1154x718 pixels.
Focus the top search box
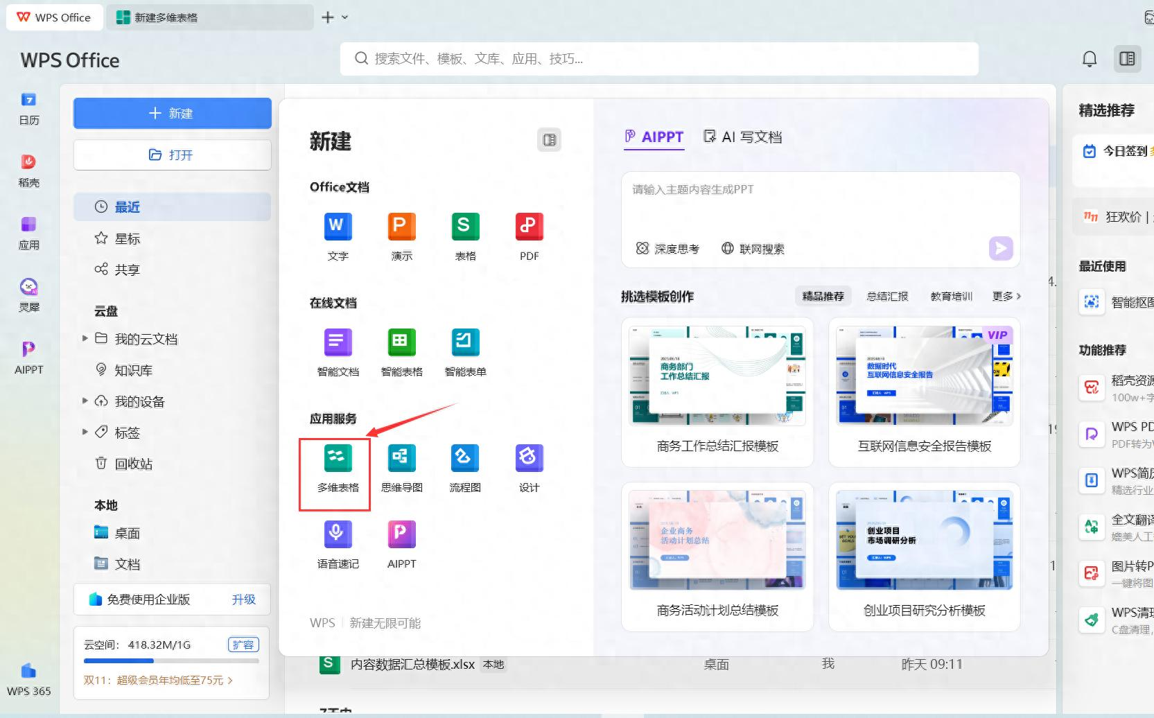tap(659, 59)
